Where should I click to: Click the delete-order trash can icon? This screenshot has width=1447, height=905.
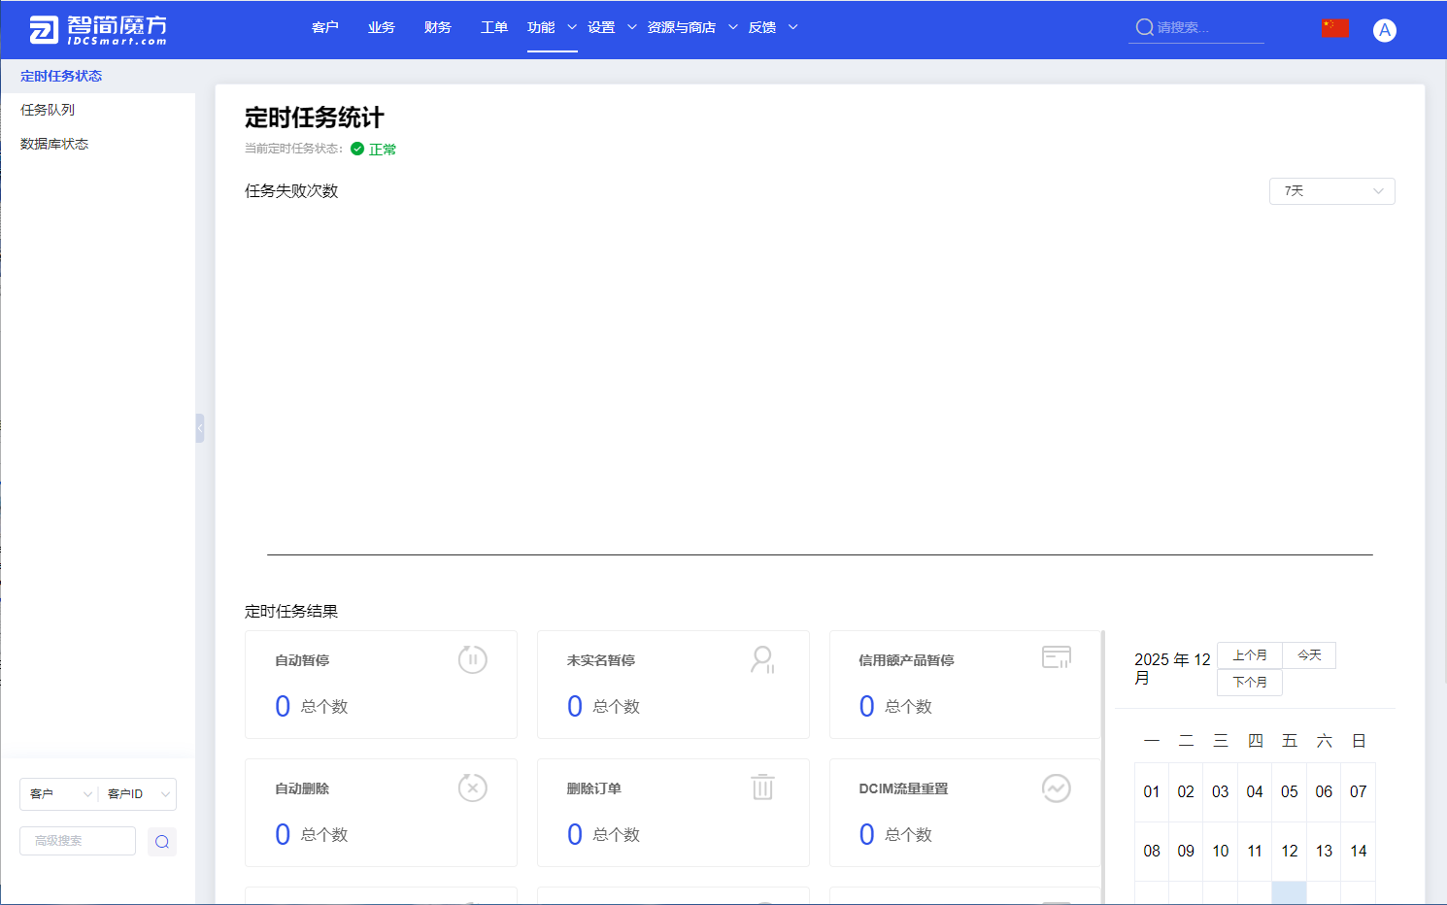pos(762,787)
